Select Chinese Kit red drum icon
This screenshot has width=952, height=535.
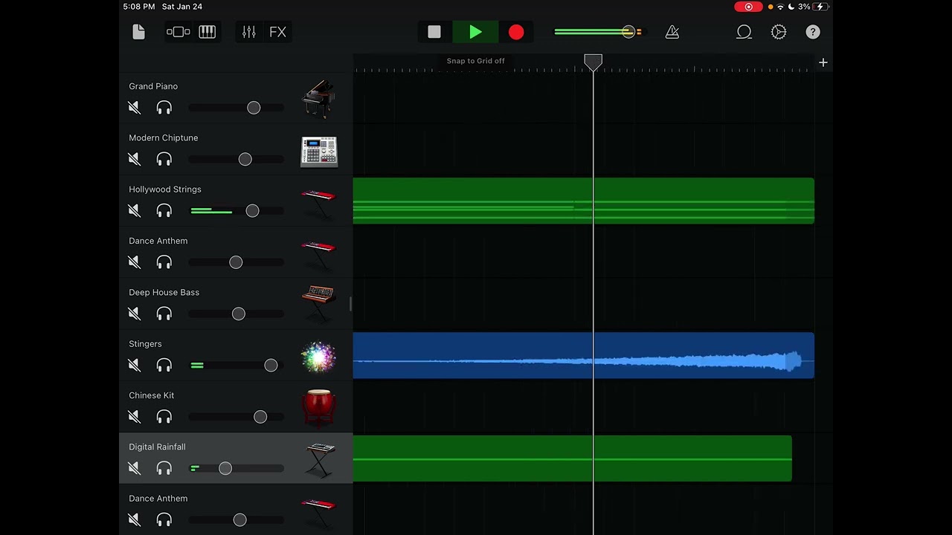(319, 409)
